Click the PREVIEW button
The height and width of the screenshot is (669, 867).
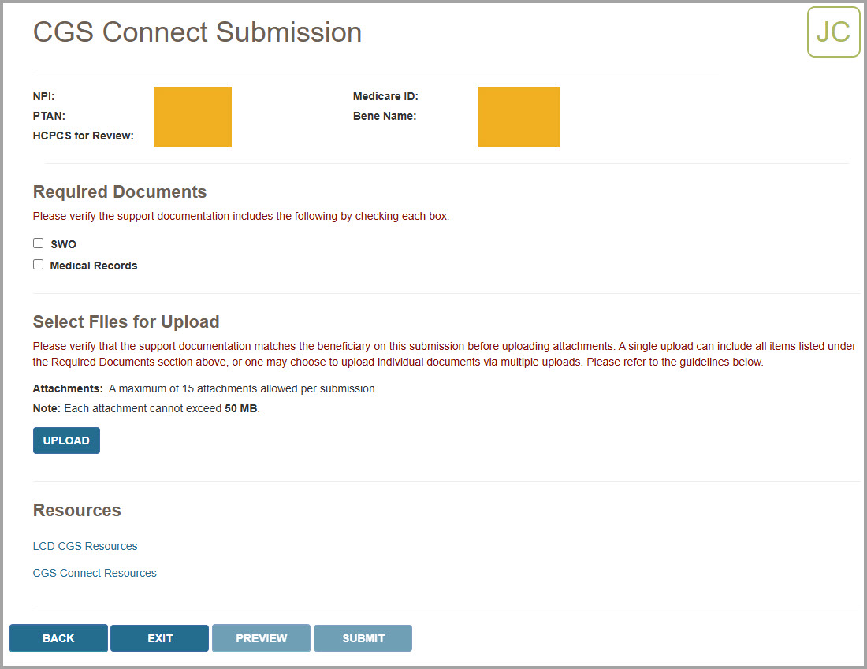[261, 638]
